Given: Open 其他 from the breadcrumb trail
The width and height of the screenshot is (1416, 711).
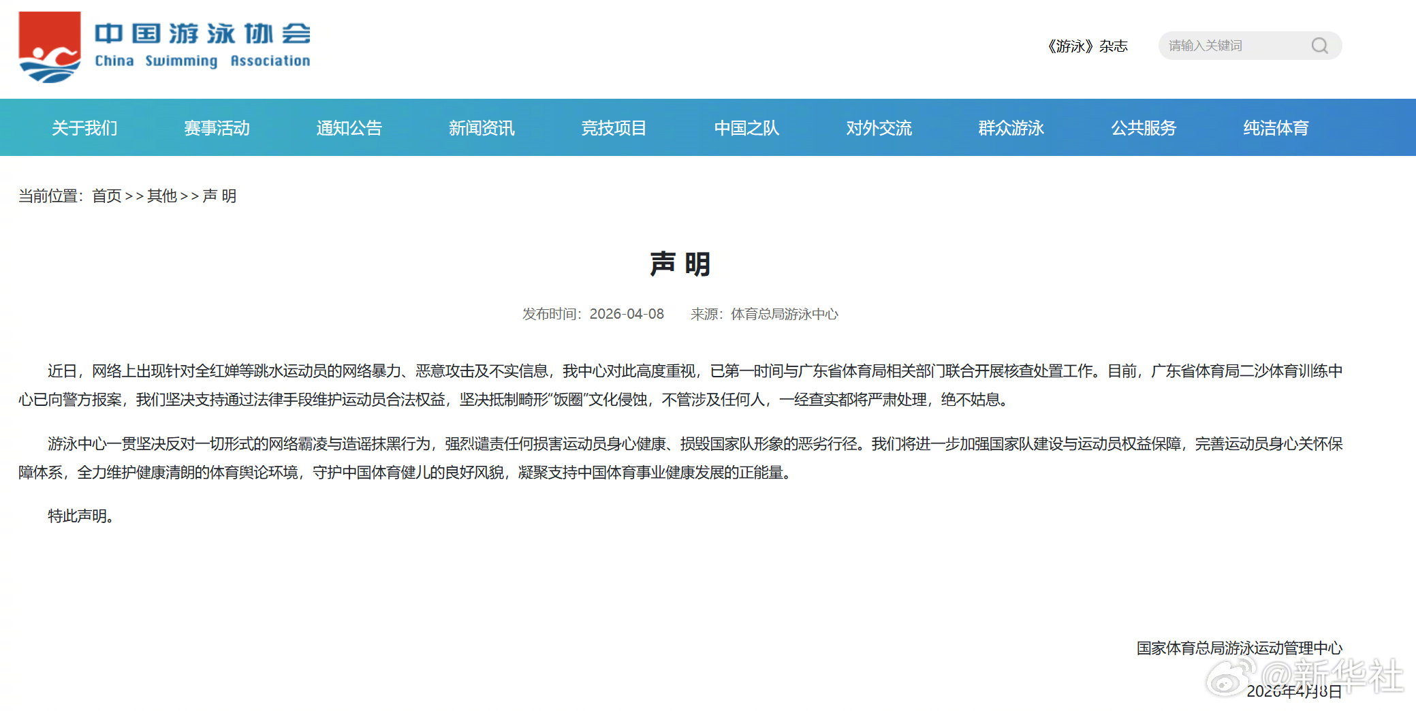Looking at the screenshot, I should 161,196.
